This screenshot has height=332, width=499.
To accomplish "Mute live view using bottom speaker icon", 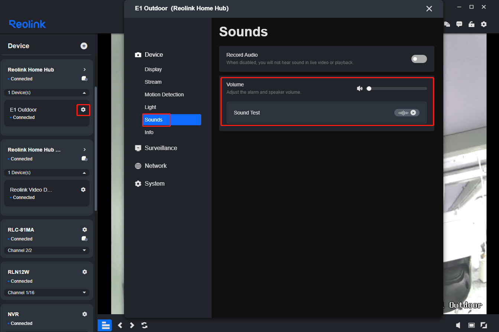I will (459, 325).
